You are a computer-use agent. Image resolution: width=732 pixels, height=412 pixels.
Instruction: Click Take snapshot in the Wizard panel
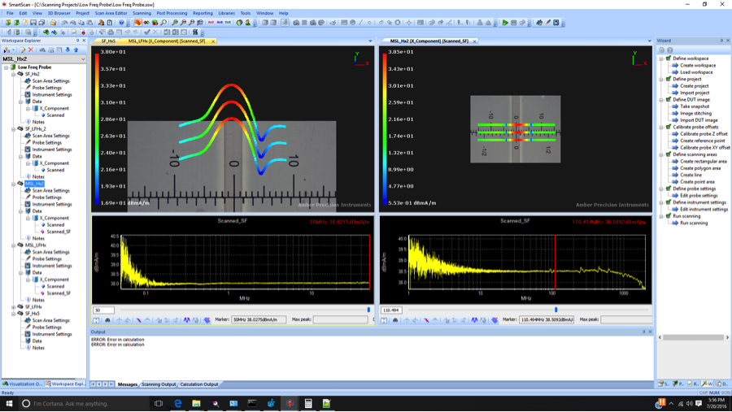point(695,106)
